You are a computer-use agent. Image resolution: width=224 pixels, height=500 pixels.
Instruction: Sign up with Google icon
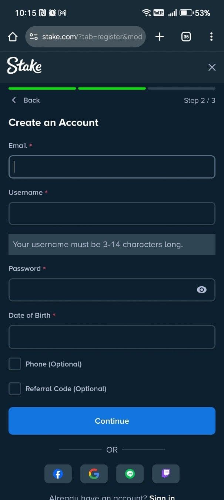click(94, 474)
